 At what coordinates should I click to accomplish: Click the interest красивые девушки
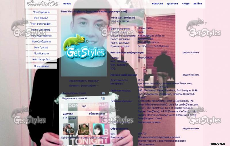click(149, 83)
